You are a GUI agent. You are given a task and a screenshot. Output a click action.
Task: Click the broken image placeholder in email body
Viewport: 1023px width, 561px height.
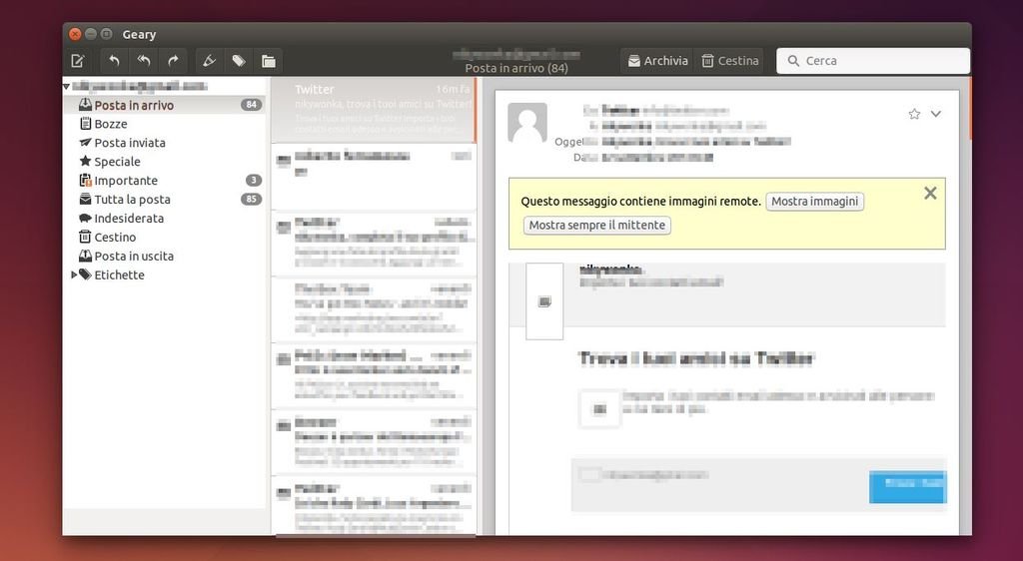pos(544,301)
